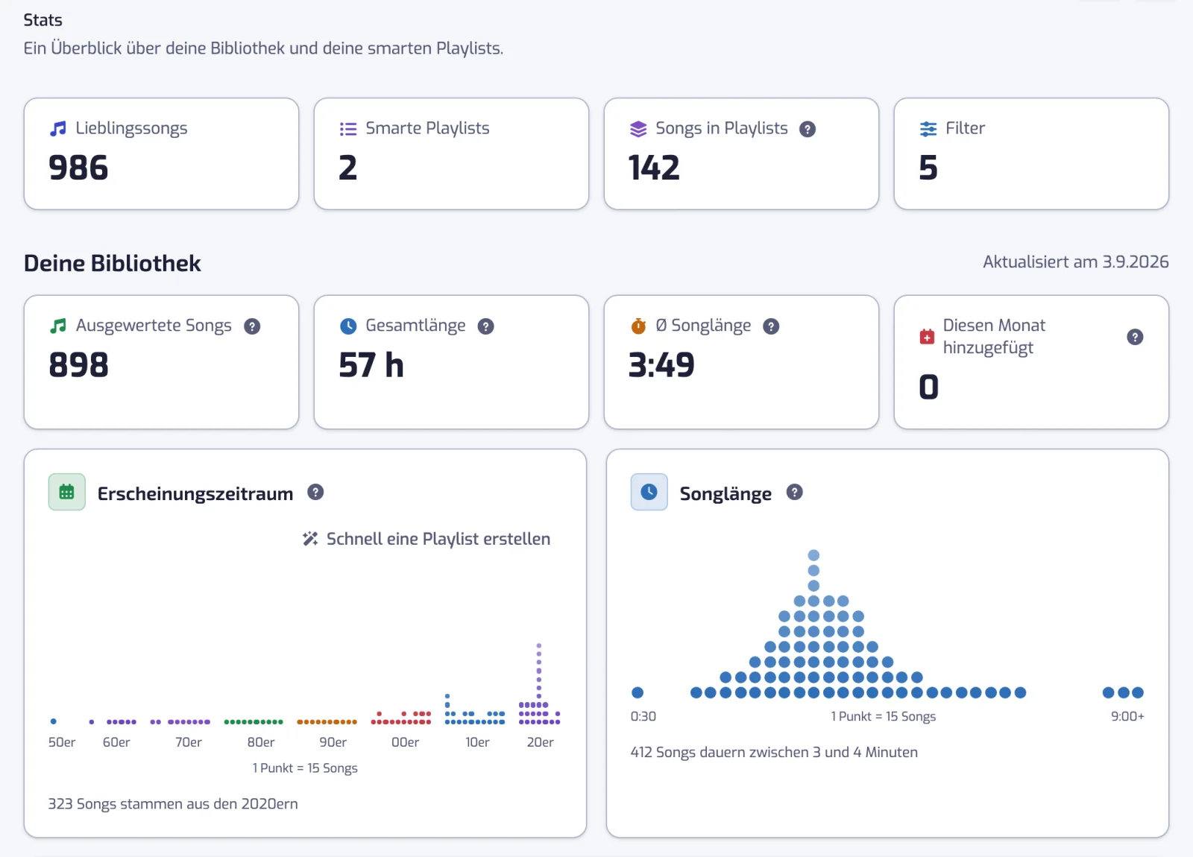
Task: Click the Filter count 5
Action: (x=928, y=168)
